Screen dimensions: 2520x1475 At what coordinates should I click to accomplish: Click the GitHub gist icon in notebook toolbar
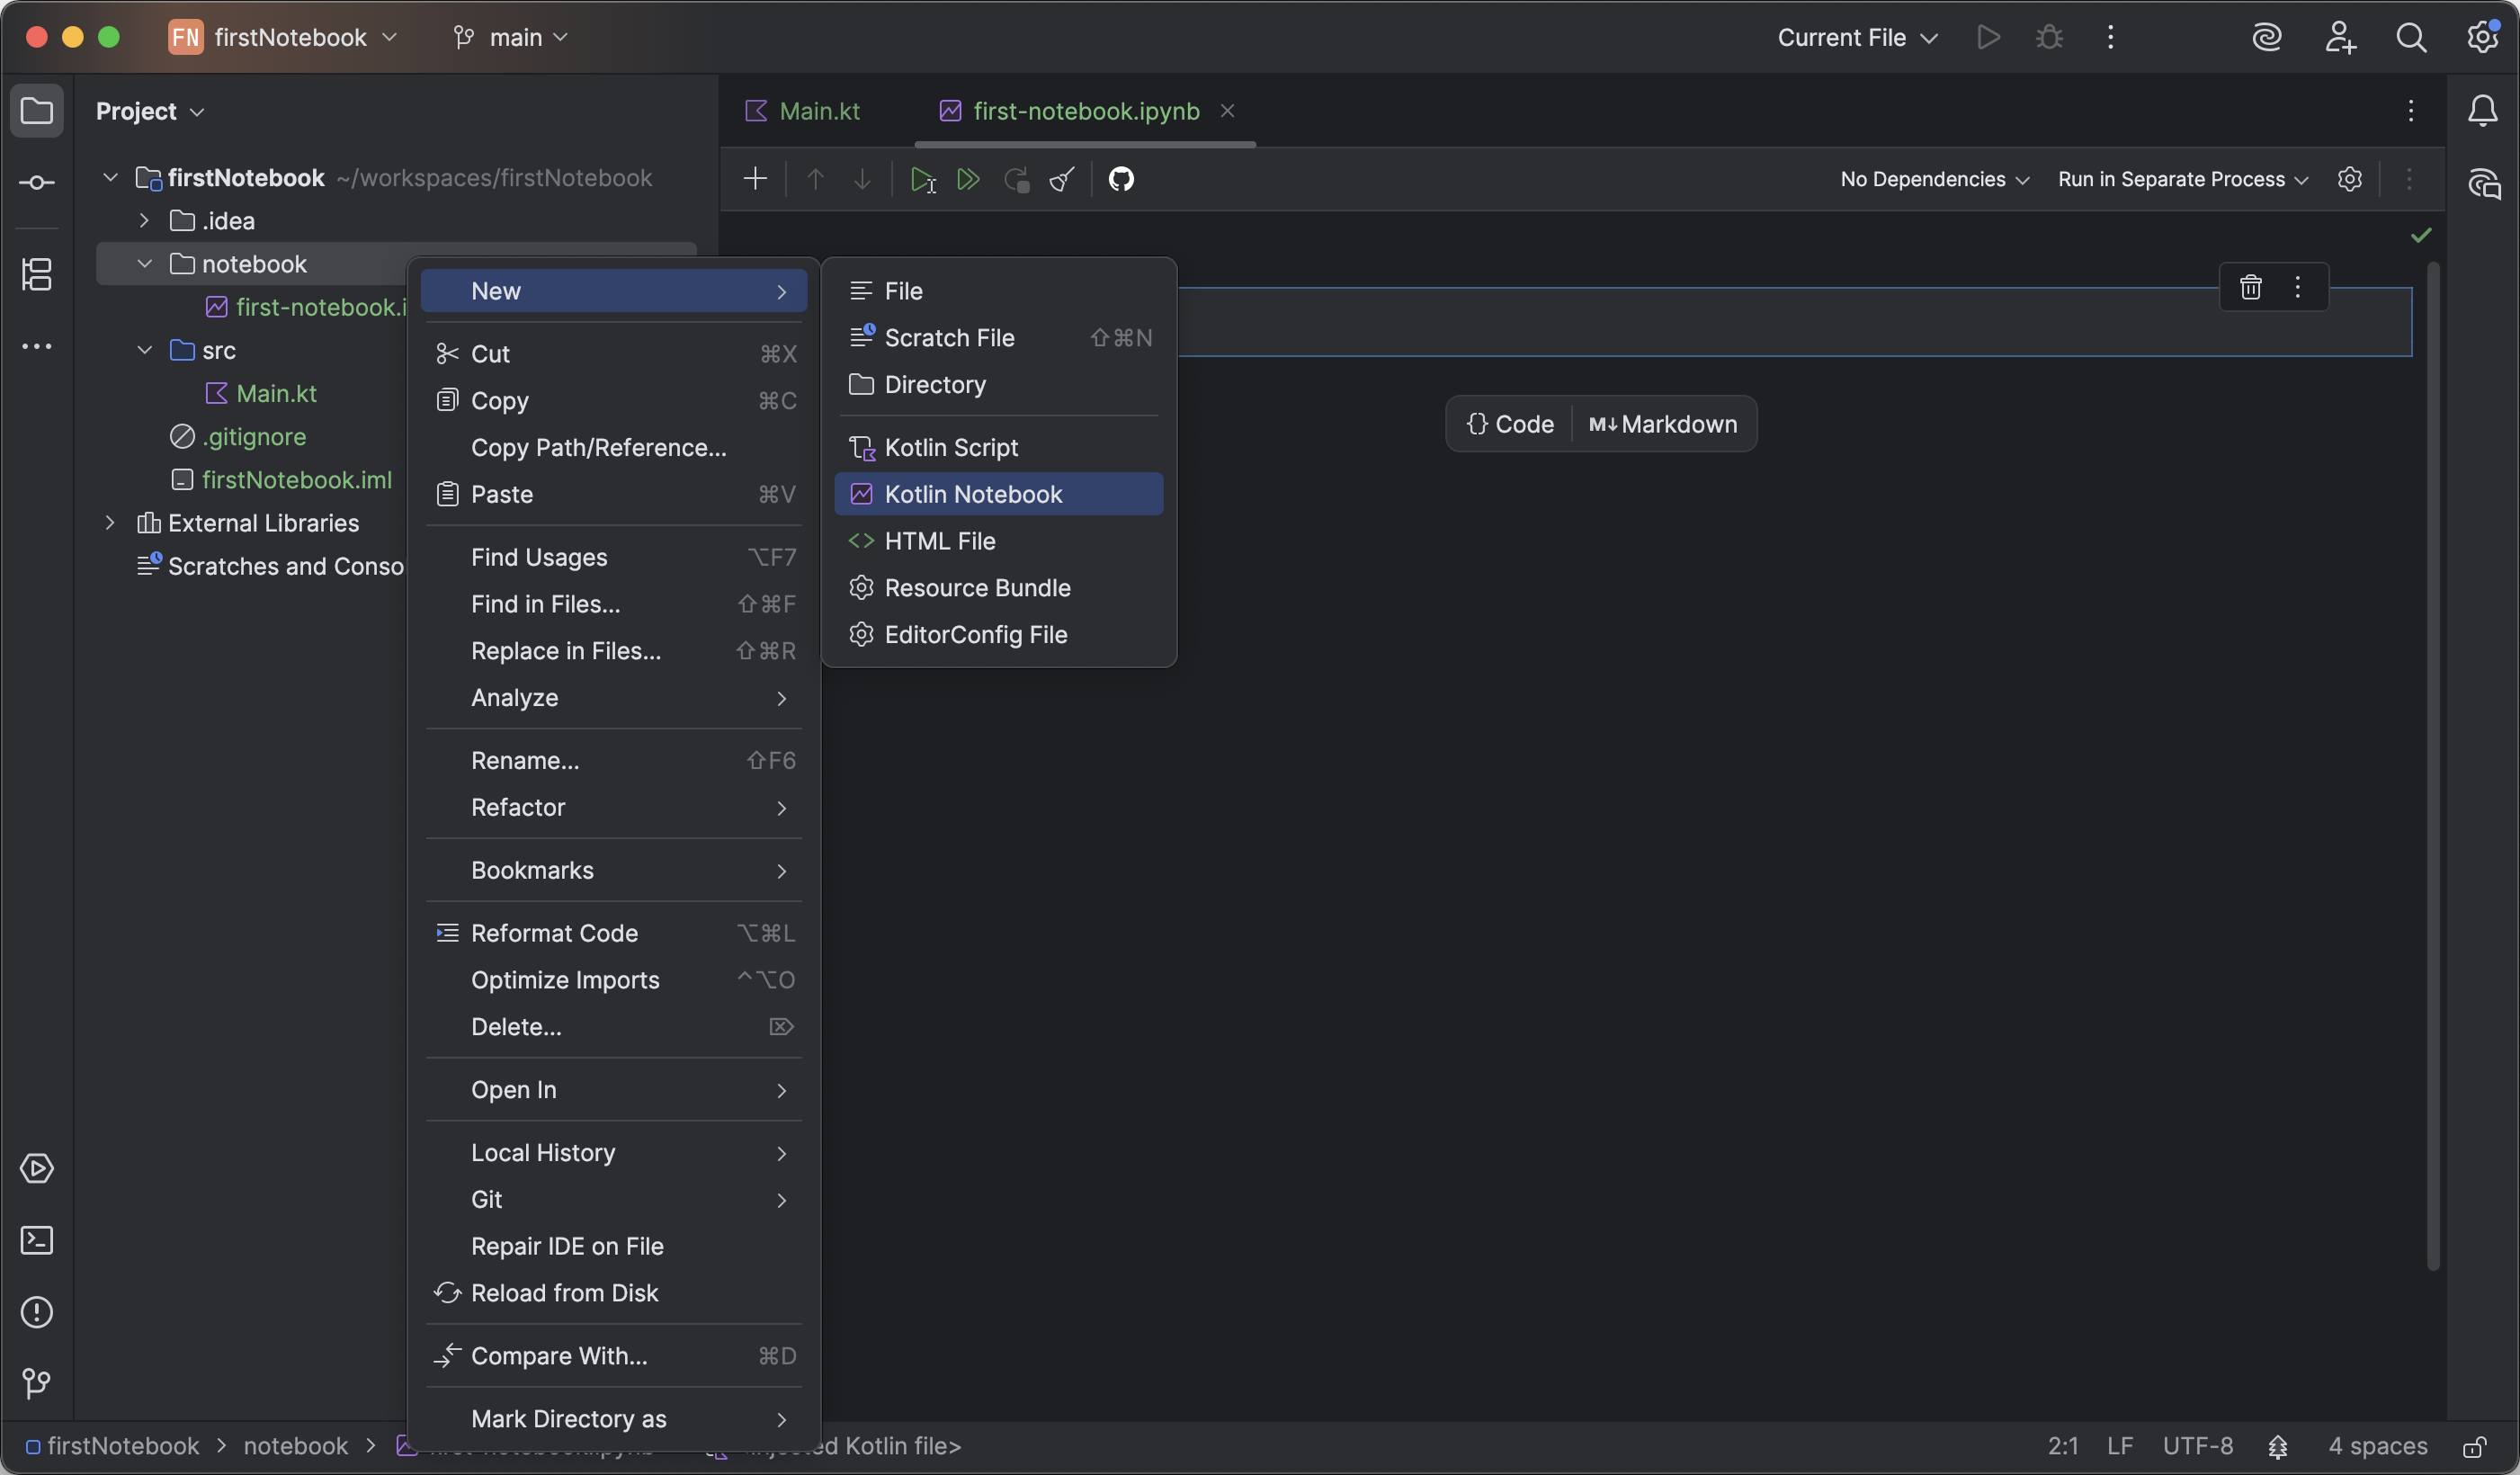(x=1121, y=179)
